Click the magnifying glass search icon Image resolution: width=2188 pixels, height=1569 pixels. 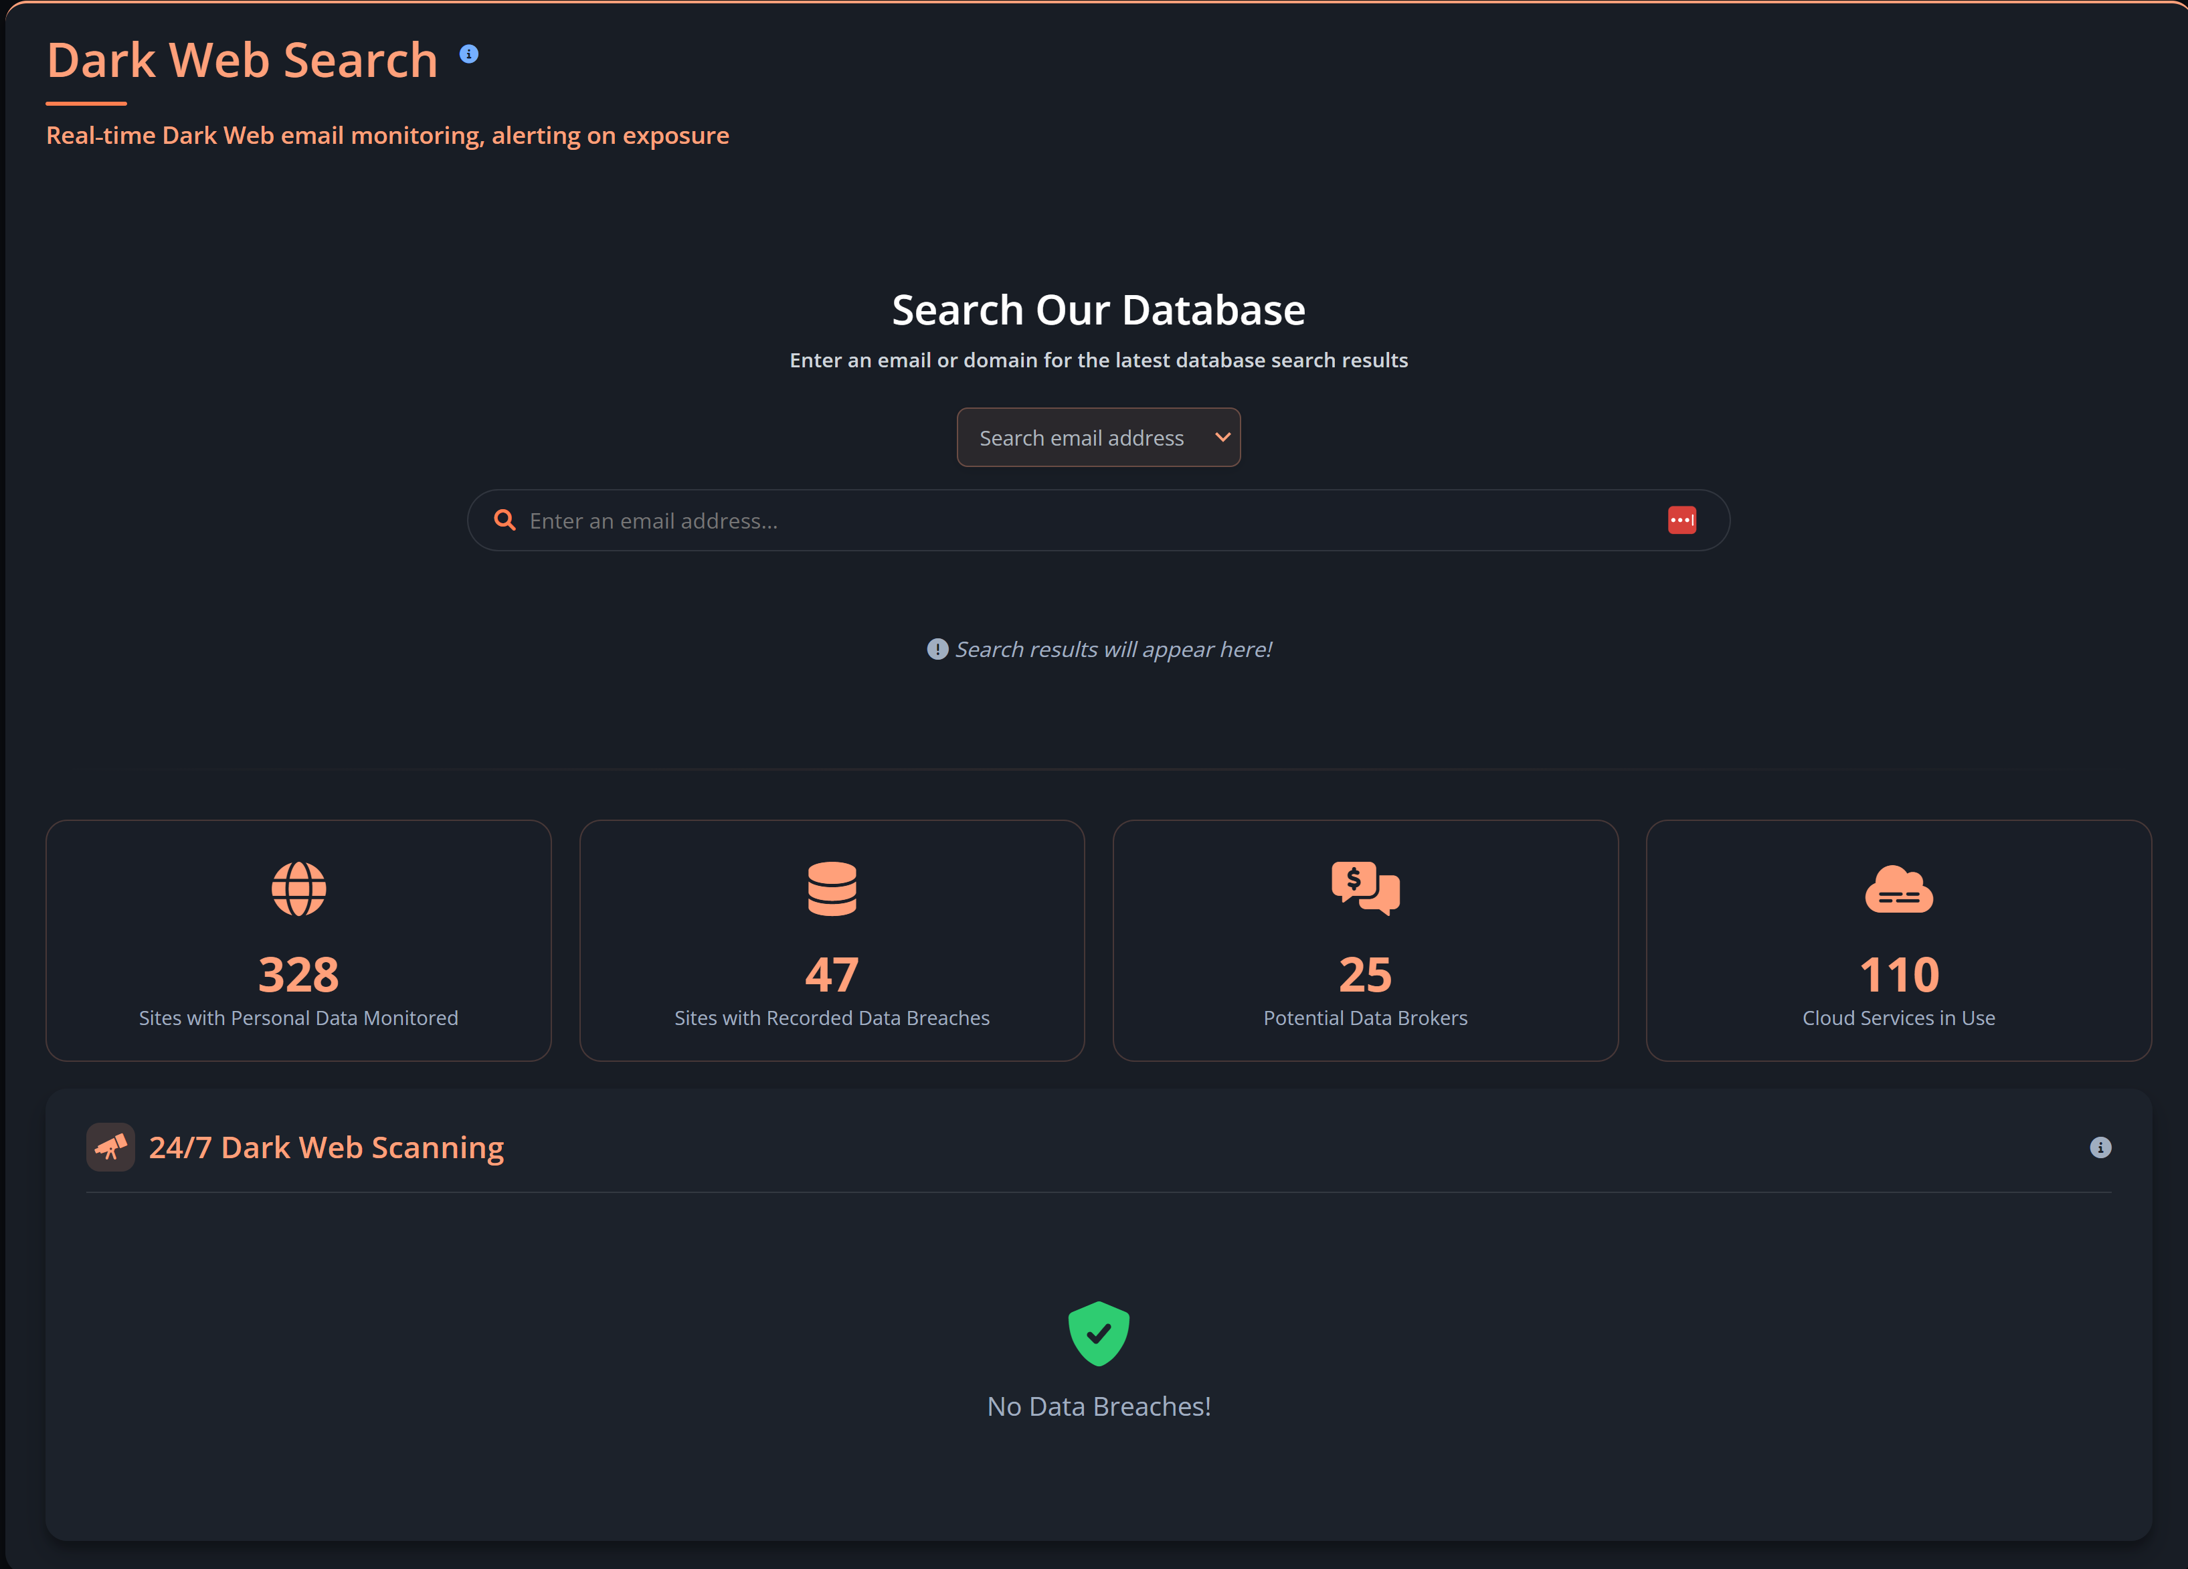tap(505, 520)
